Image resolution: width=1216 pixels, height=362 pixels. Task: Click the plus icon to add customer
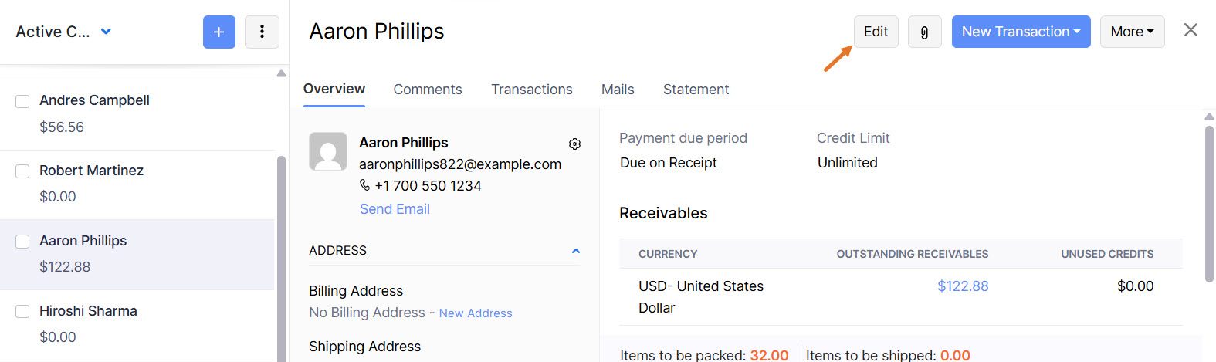point(219,32)
